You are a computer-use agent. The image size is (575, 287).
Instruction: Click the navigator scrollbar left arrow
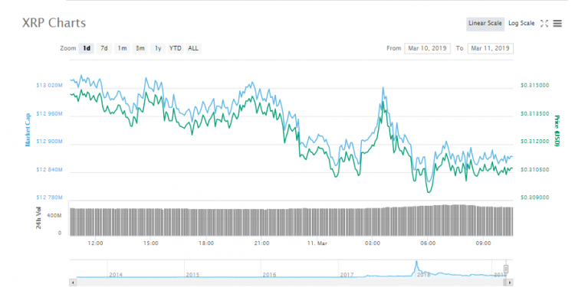(73, 282)
